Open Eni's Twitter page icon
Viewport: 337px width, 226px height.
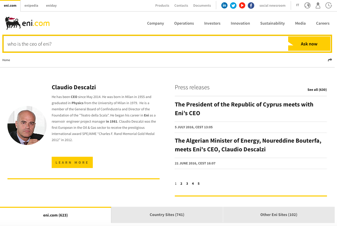(x=233, y=5)
